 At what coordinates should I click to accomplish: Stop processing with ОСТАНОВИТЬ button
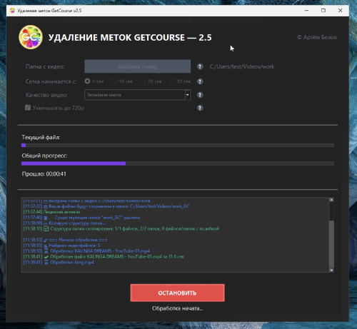[177, 293]
